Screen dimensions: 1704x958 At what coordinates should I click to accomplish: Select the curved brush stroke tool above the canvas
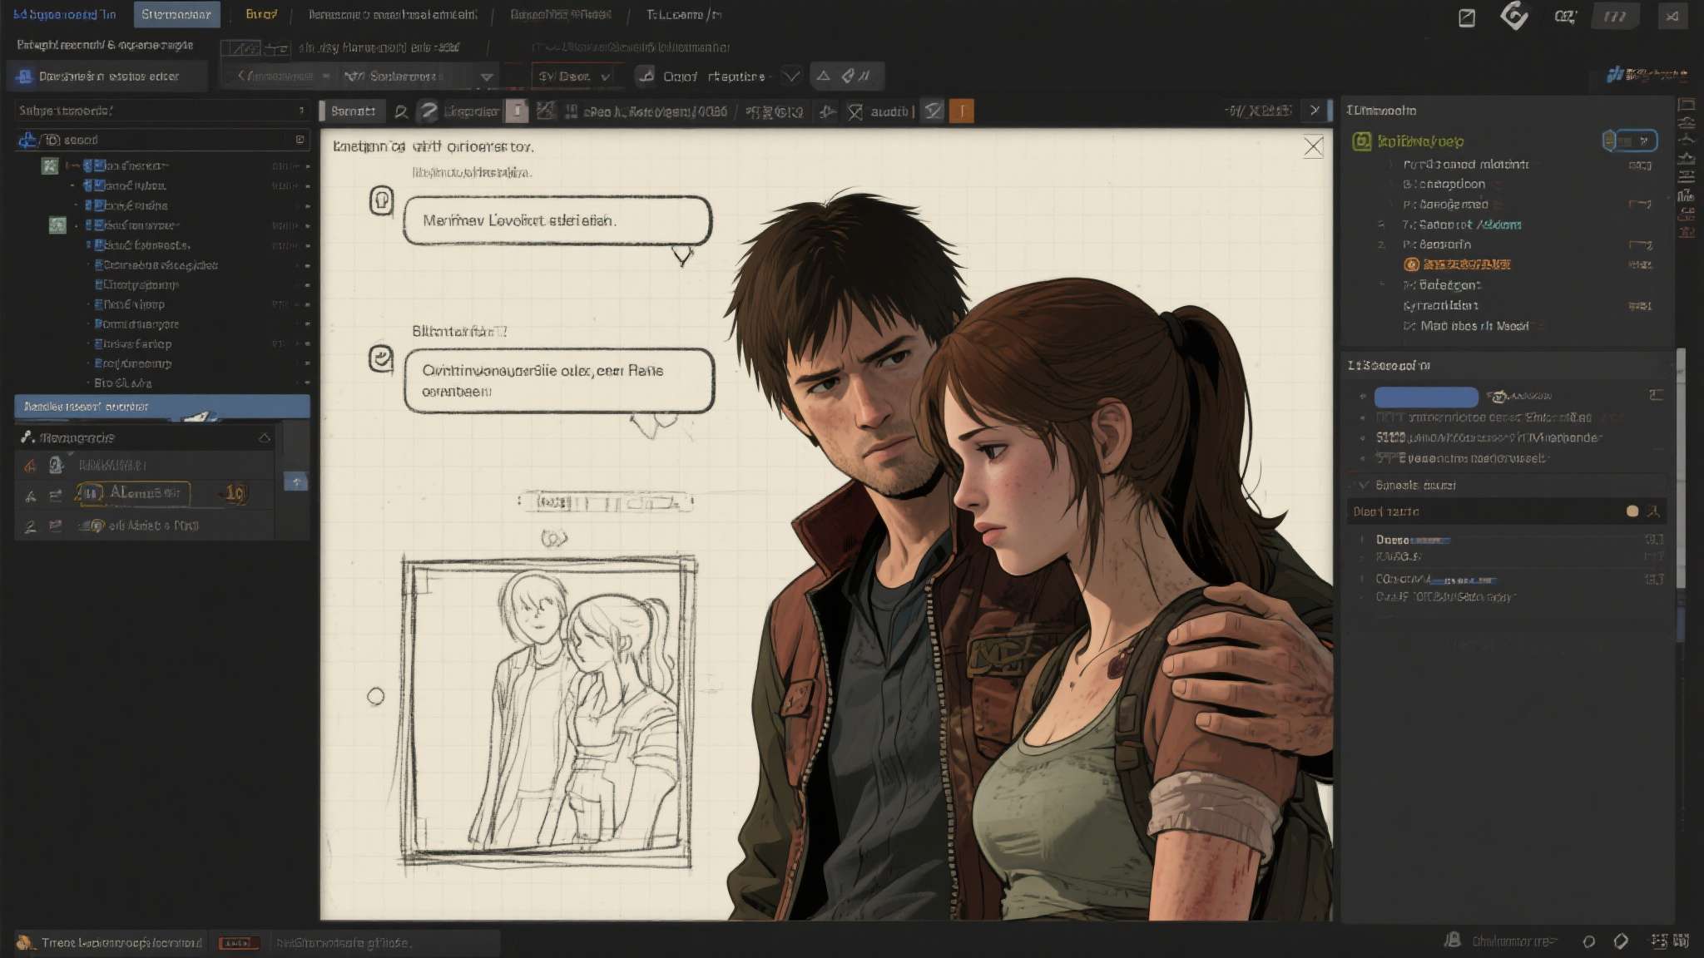[x=428, y=111]
